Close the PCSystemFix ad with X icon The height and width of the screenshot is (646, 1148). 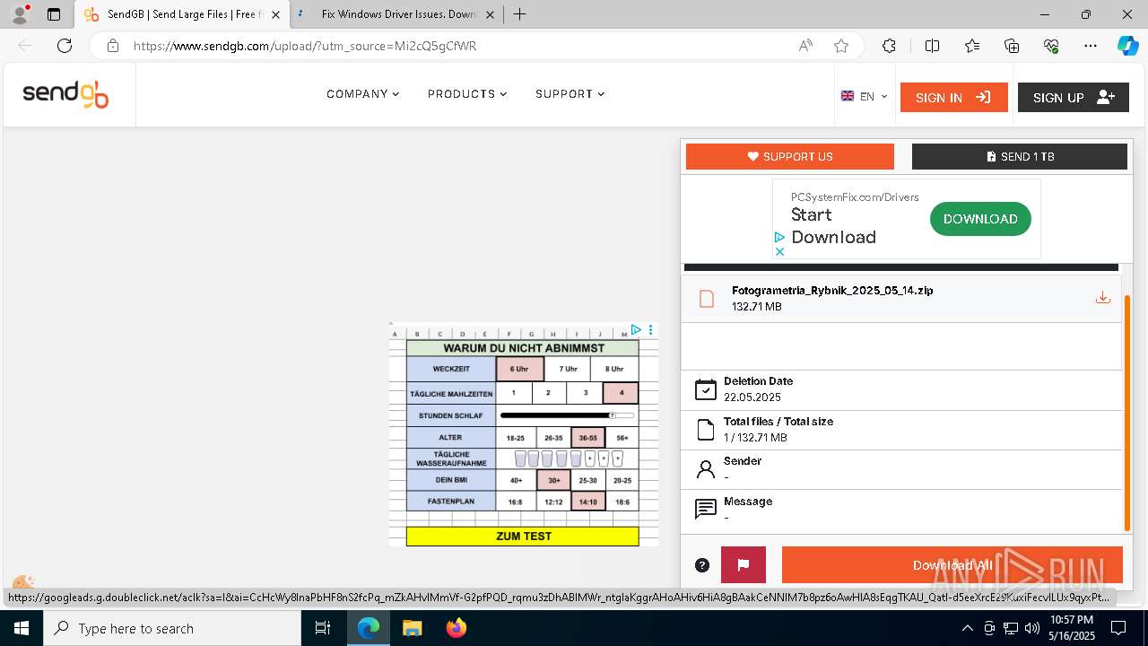779,252
